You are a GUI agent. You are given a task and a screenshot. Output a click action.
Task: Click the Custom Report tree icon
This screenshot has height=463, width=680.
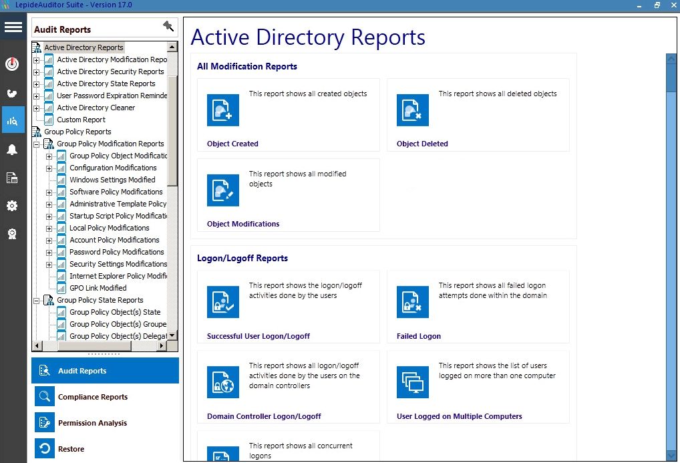[x=49, y=120]
